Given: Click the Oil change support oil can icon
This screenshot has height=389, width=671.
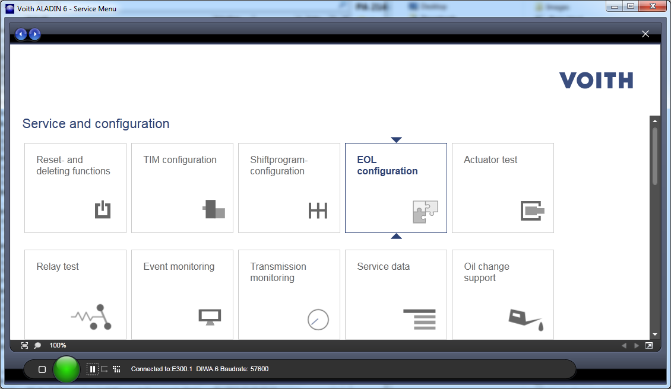Looking at the screenshot, I should (x=526, y=320).
